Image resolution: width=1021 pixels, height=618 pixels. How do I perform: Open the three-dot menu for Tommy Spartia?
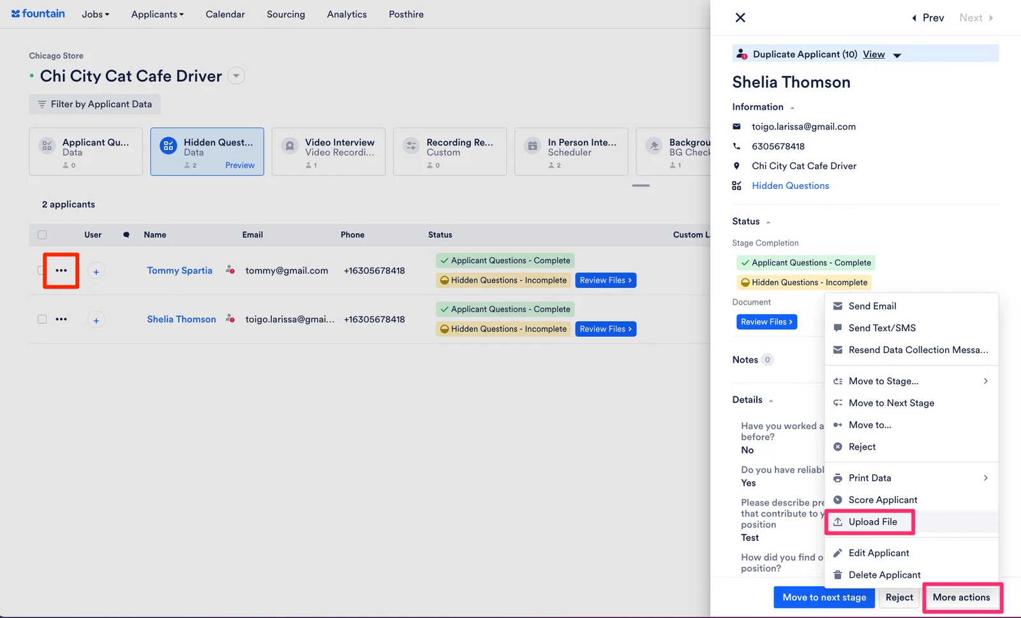click(x=61, y=271)
